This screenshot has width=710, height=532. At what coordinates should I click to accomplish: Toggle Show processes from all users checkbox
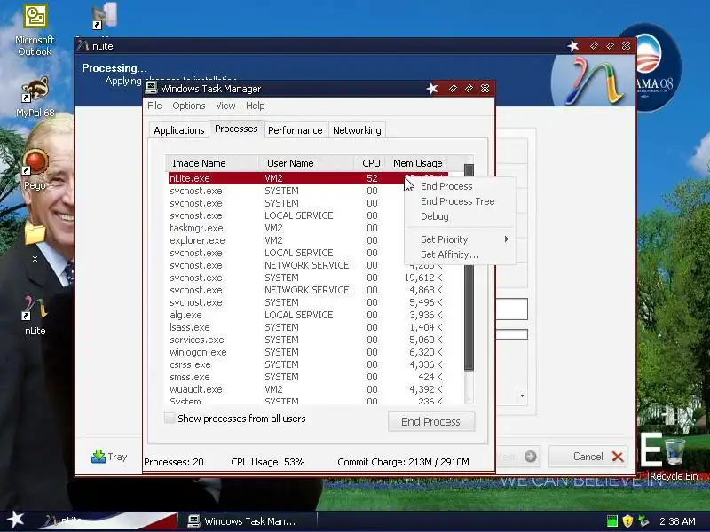[170, 418]
